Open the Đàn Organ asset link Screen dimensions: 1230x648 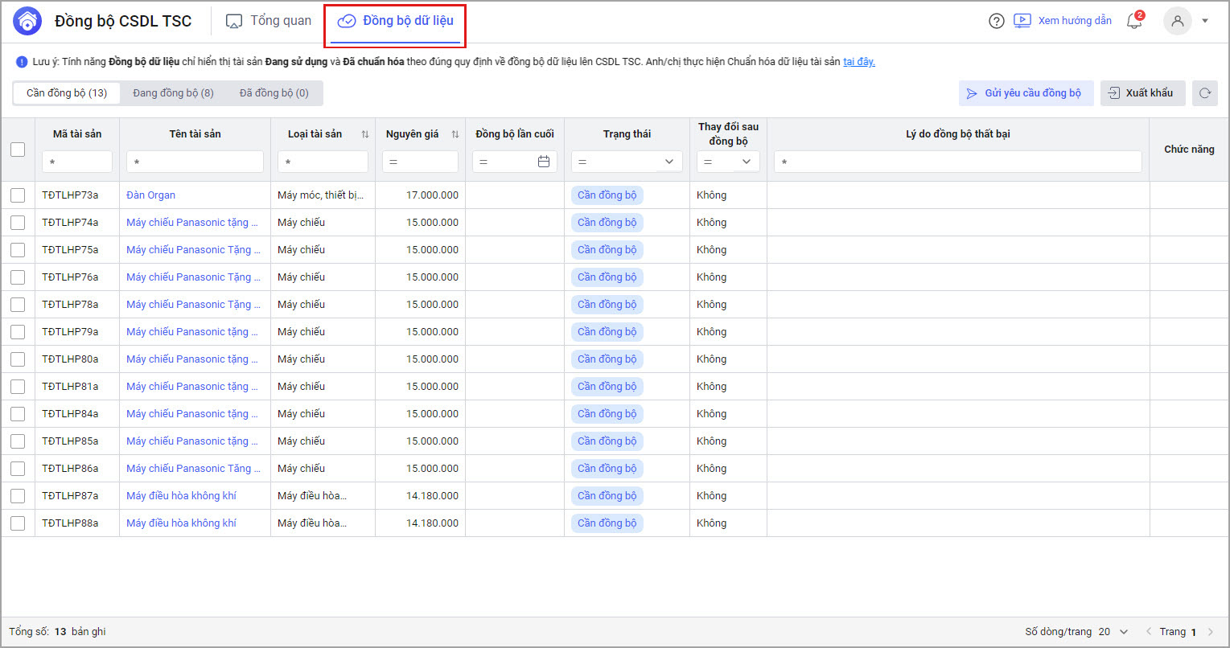150,195
